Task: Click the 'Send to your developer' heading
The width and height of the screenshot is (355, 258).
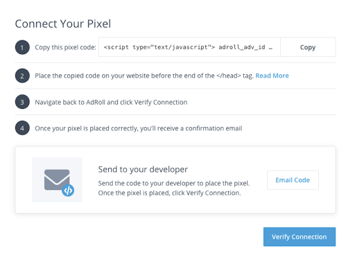Action: pos(143,169)
